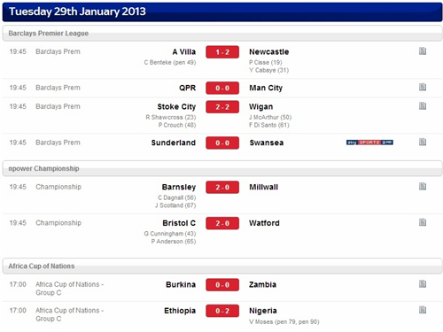Open the Newcastle team link
Screen dimensions: 443x332
[x=269, y=52]
